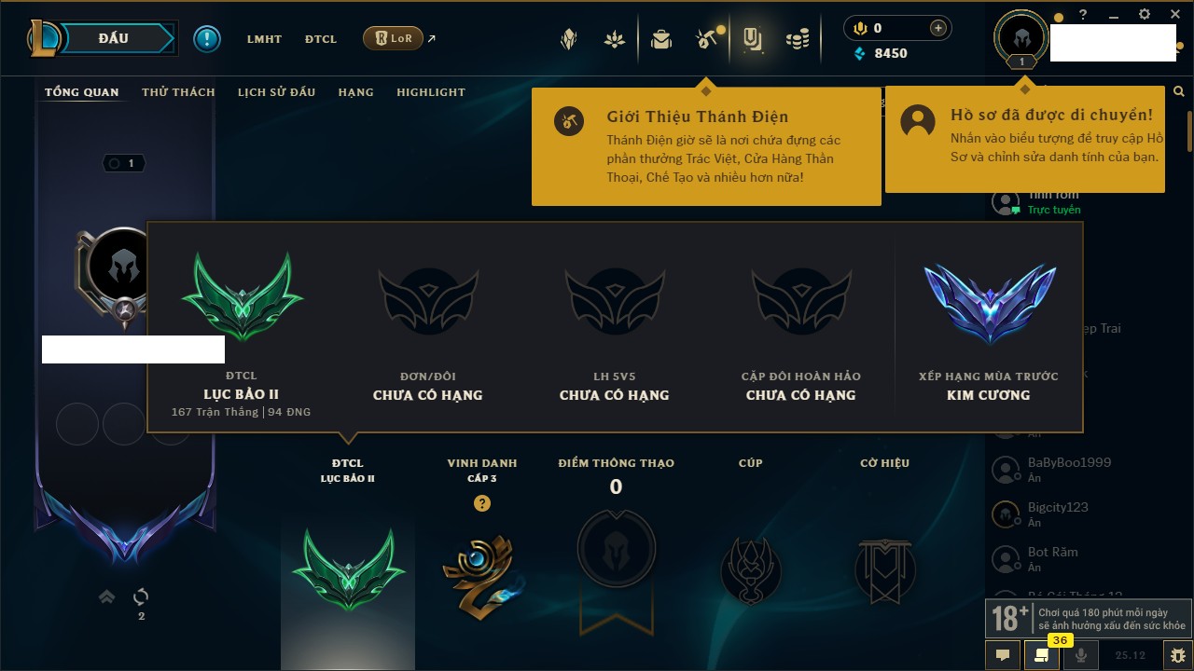Image resolution: width=1194 pixels, height=671 pixels.
Task: Click the refresh arrows icon under banner
Action: [x=142, y=596]
